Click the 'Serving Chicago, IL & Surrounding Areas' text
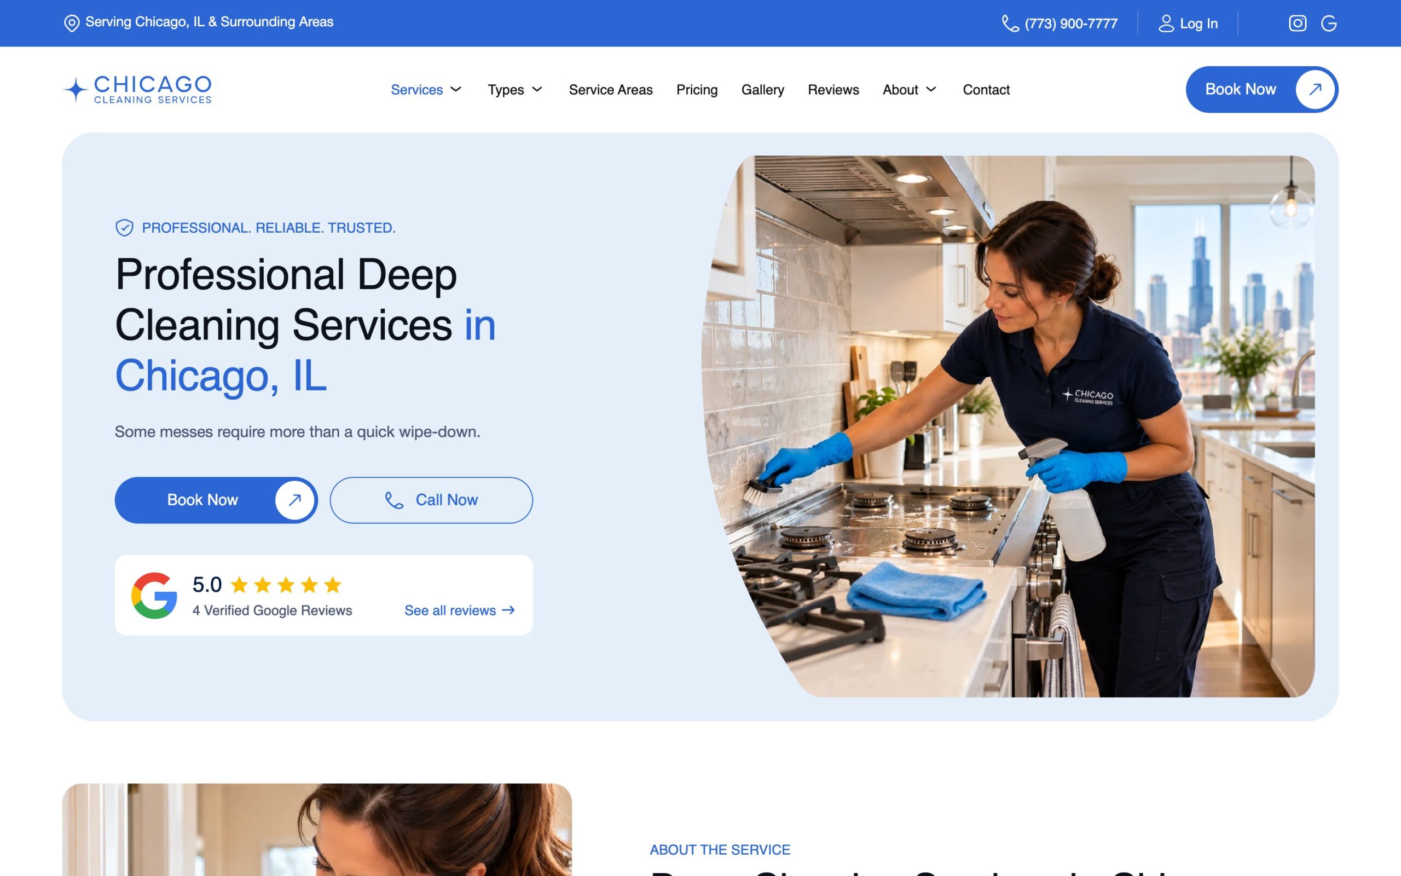The image size is (1401, 876). pyautogui.click(x=209, y=22)
